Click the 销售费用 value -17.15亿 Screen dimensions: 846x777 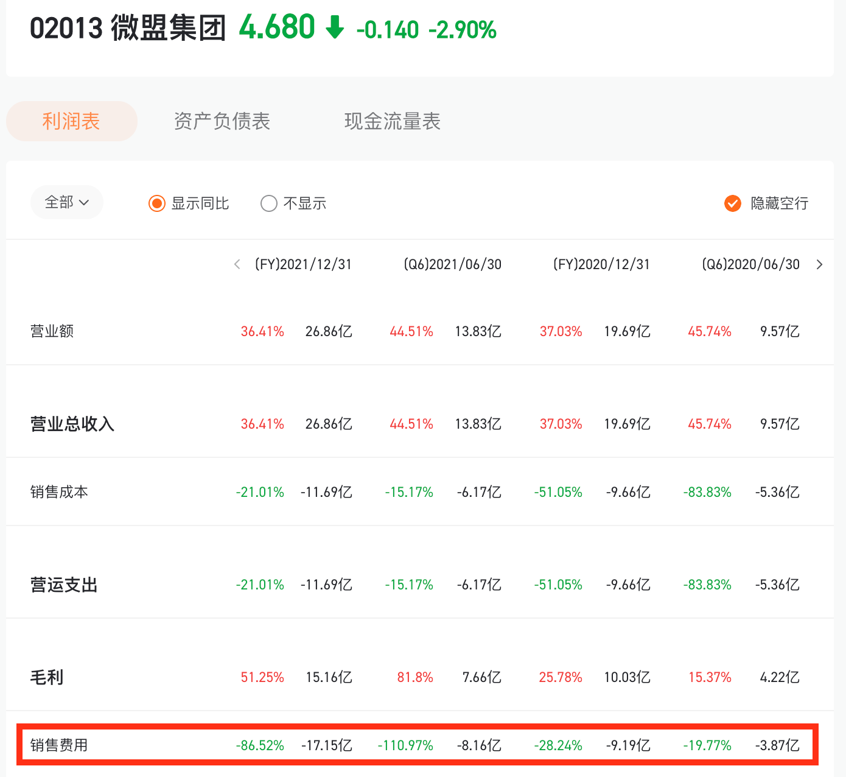pyautogui.click(x=327, y=745)
